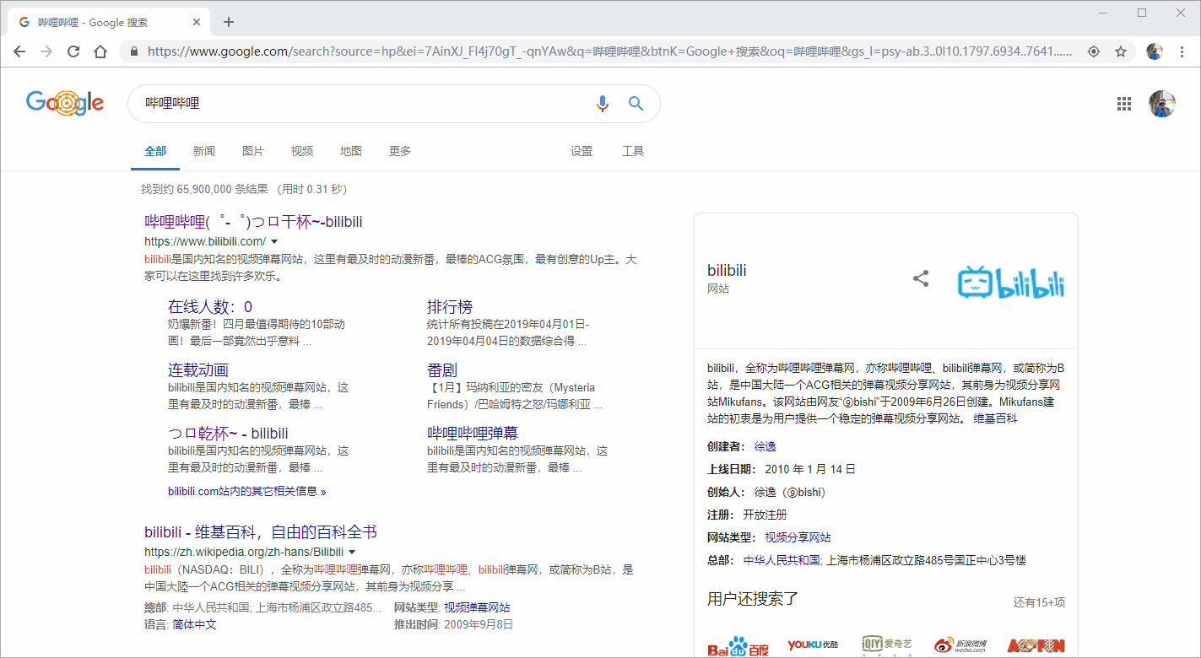1201x658 pixels.
Task: Switch to the 地图 tab
Action: (351, 151)
